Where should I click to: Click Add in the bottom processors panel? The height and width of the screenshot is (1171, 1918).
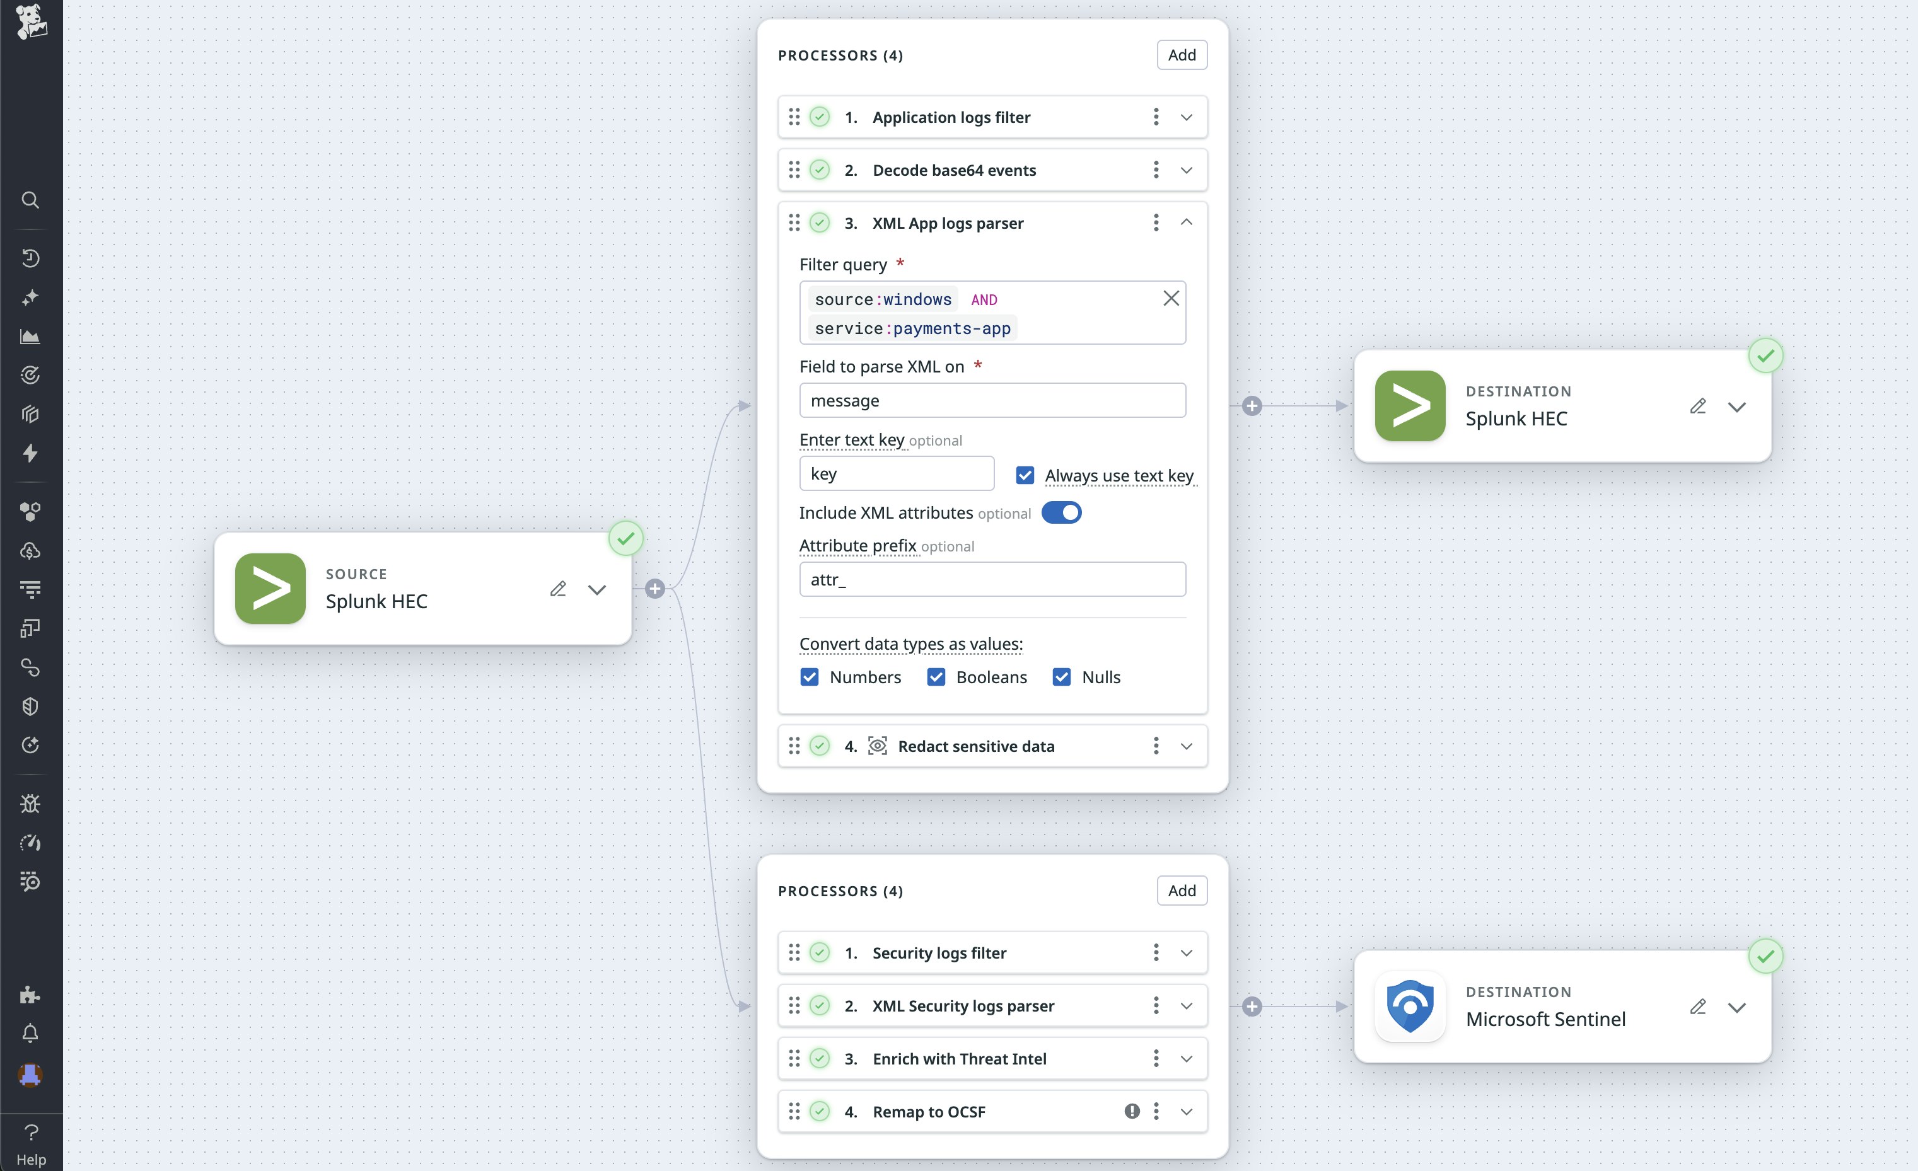pos(1182,891)
